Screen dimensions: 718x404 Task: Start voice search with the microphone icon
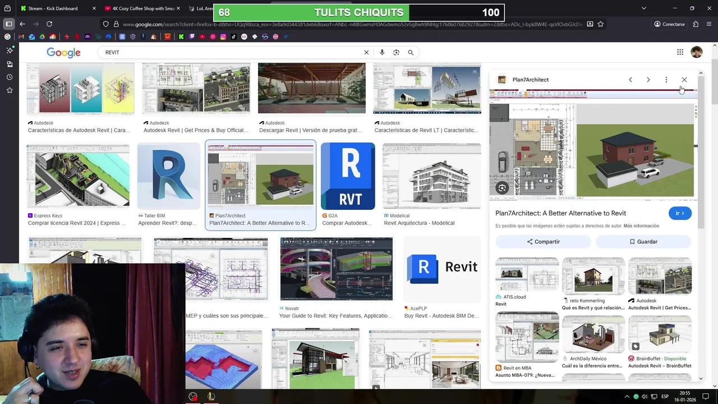pos(382,52)
